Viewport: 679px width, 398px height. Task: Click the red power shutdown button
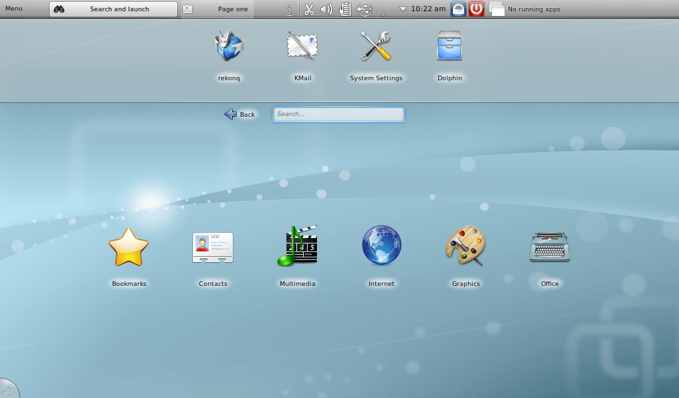(x=476, y=9)
